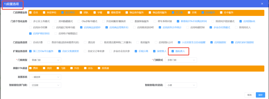Uncheck the 隐私客人 option

tap(173, 51)
